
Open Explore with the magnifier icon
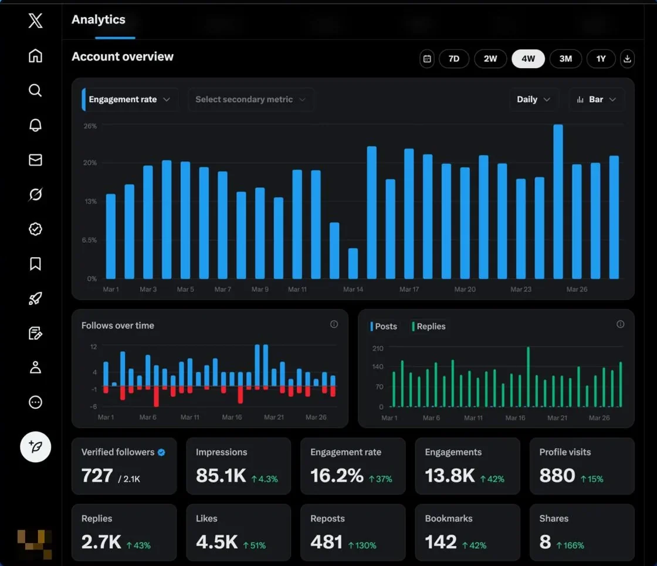pyautogui.click(x=36, y=90)
